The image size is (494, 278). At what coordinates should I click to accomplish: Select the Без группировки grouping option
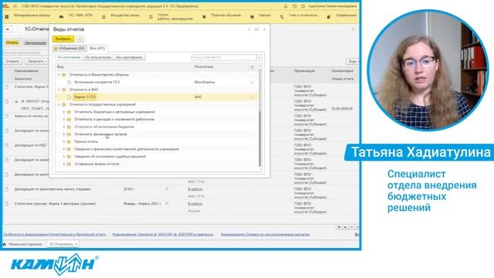(x=129, y=57)
